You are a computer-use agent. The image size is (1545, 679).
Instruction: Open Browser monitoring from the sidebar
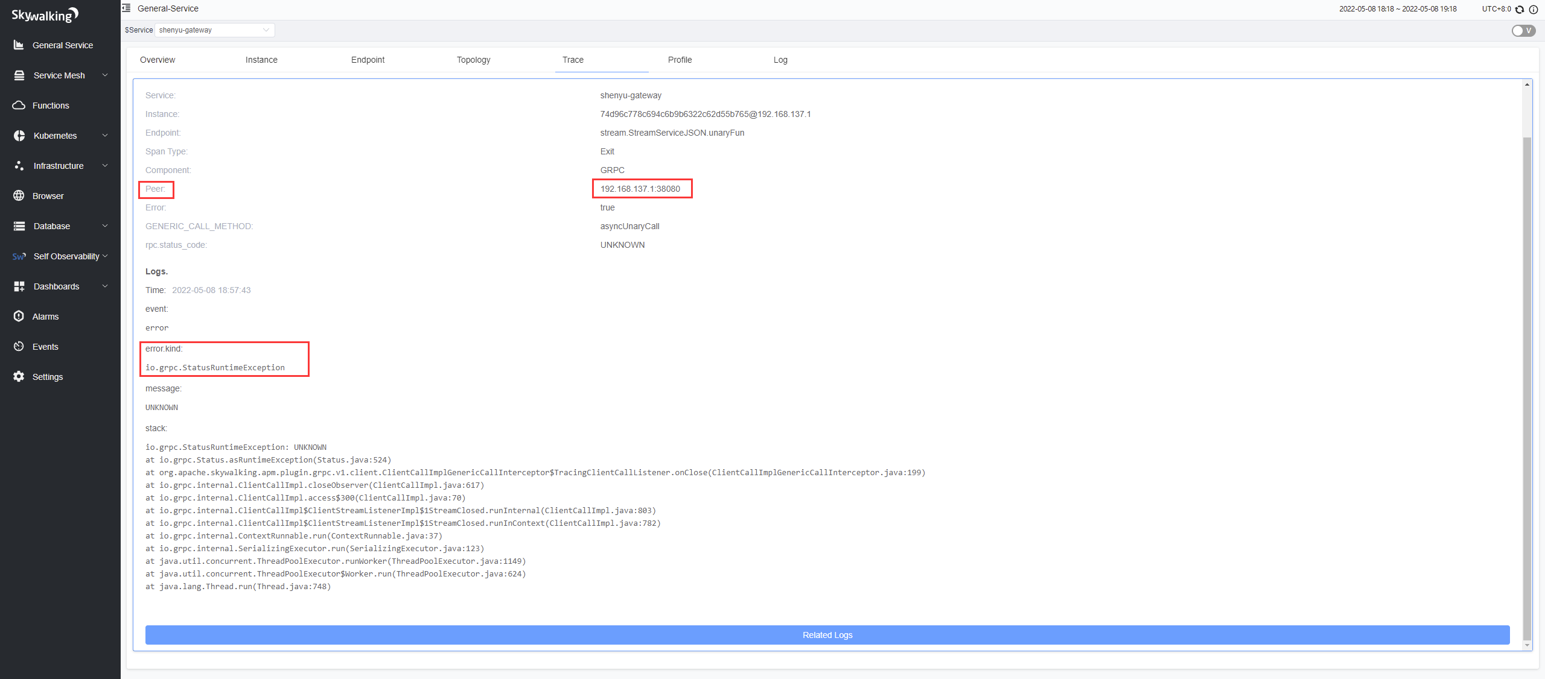(48, 196)
